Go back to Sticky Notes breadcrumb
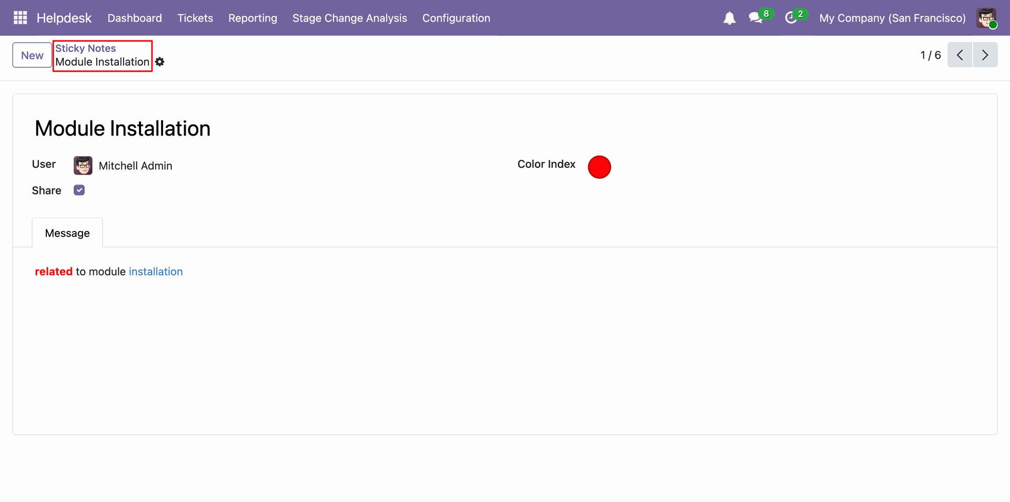 click(x=86, y=48)
